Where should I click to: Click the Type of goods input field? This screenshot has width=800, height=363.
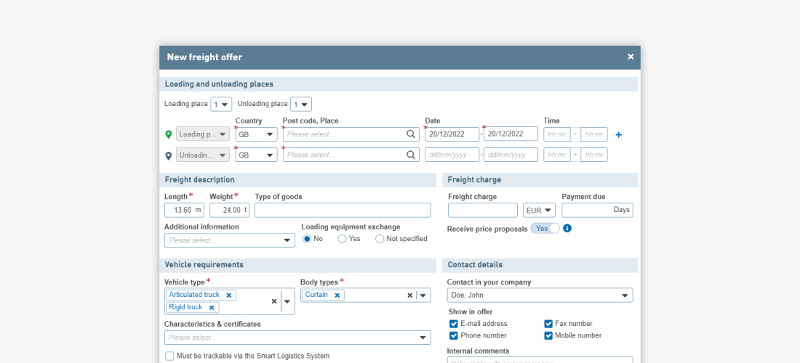click(343, 211)
